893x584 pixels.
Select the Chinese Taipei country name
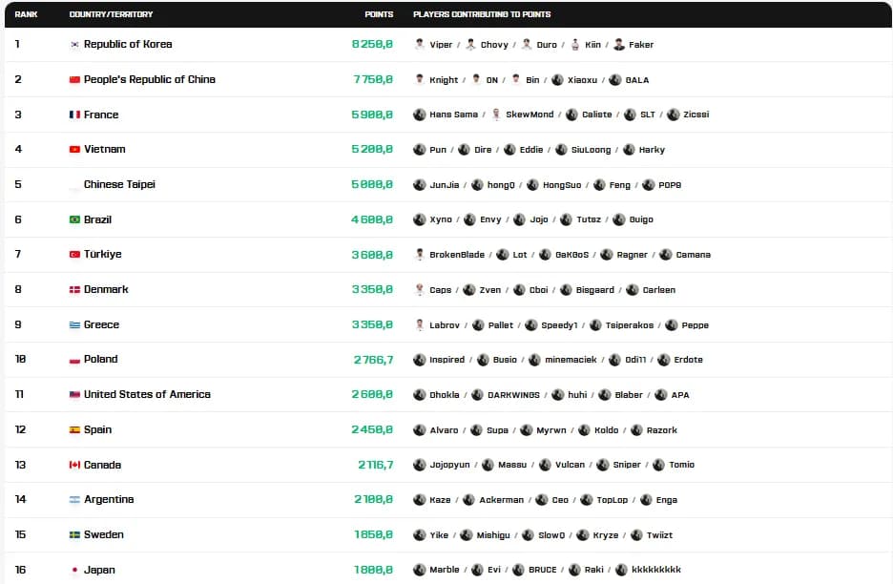(119, 184)
